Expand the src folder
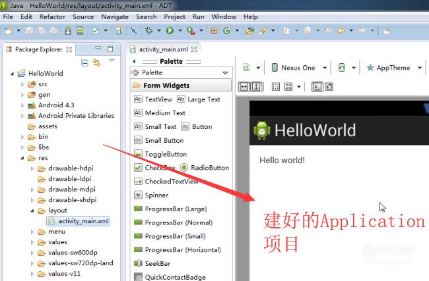This screenshot has height=281, width=429. pyautogui.click(x=22, y=85)
